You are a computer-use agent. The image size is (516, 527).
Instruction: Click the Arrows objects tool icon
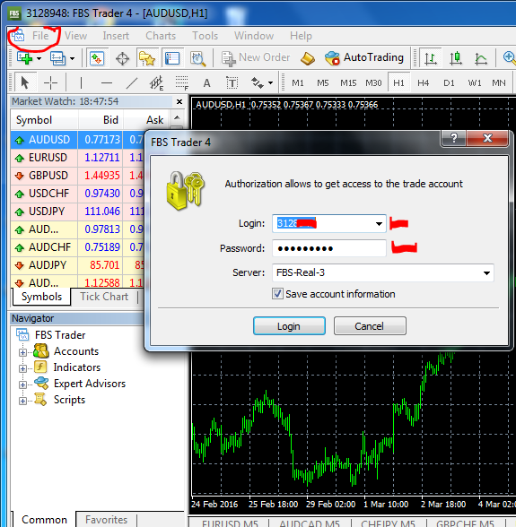258,82
